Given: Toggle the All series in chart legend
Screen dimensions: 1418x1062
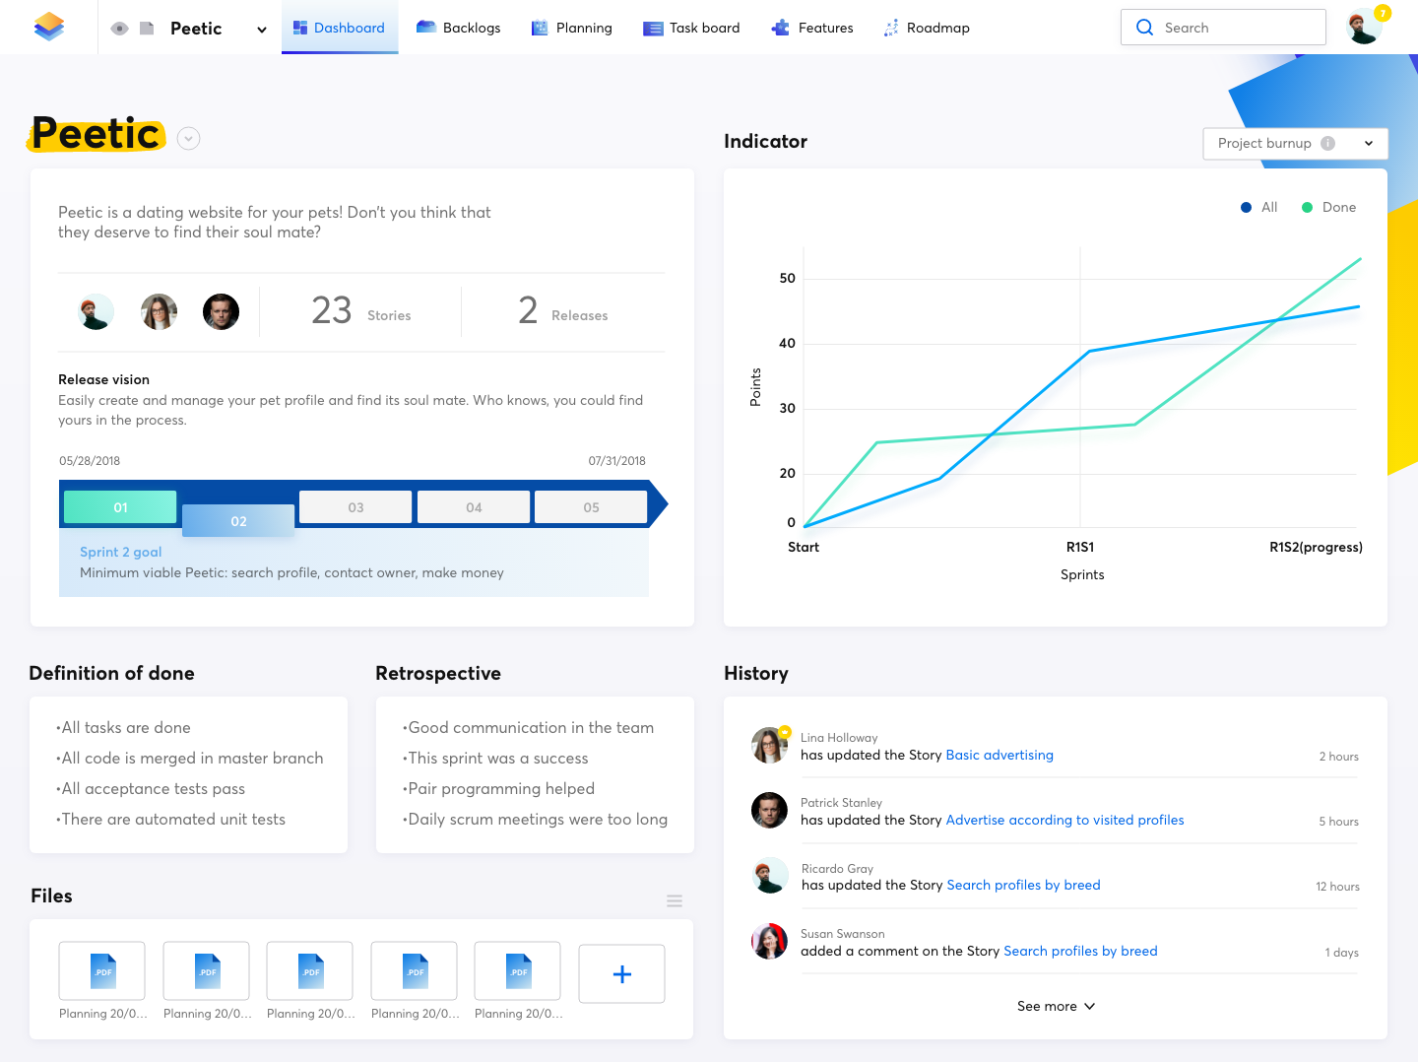Looking at the screenshot, I should tap(1259, 208).
